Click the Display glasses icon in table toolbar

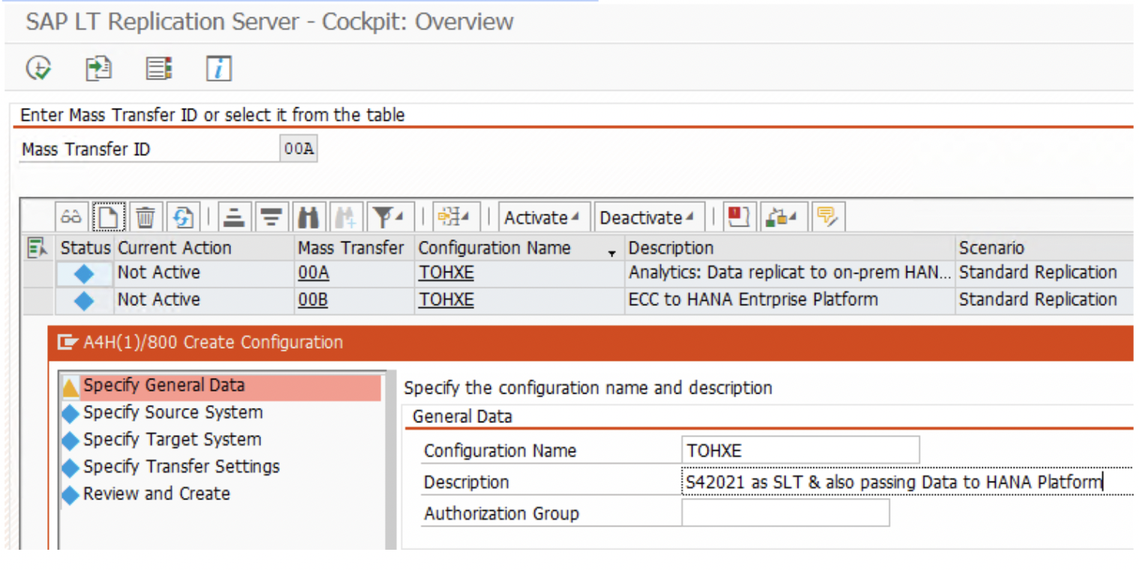(x=72, y=217)
